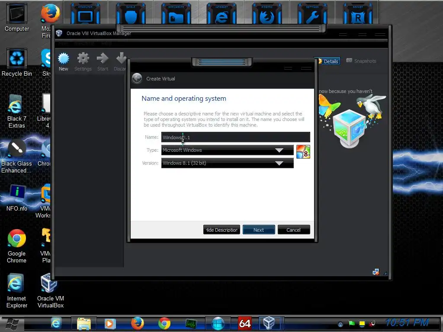Click the Skype desktop icon
This screenshot has width=443, height=332.
tap(46, 62)
